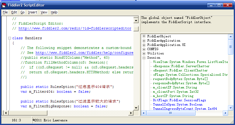Select BitFlags:Fiddler.SessionFlags entry
This screenshot has width=235, height=125.
179,100
